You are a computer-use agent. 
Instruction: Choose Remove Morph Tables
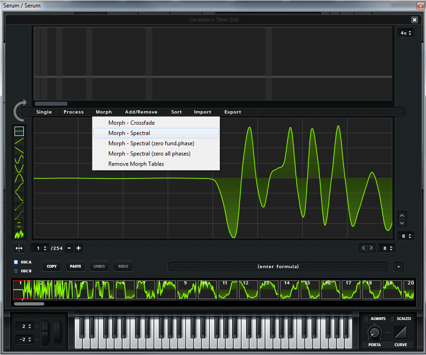pyautogui.click(x=156, y=164)
